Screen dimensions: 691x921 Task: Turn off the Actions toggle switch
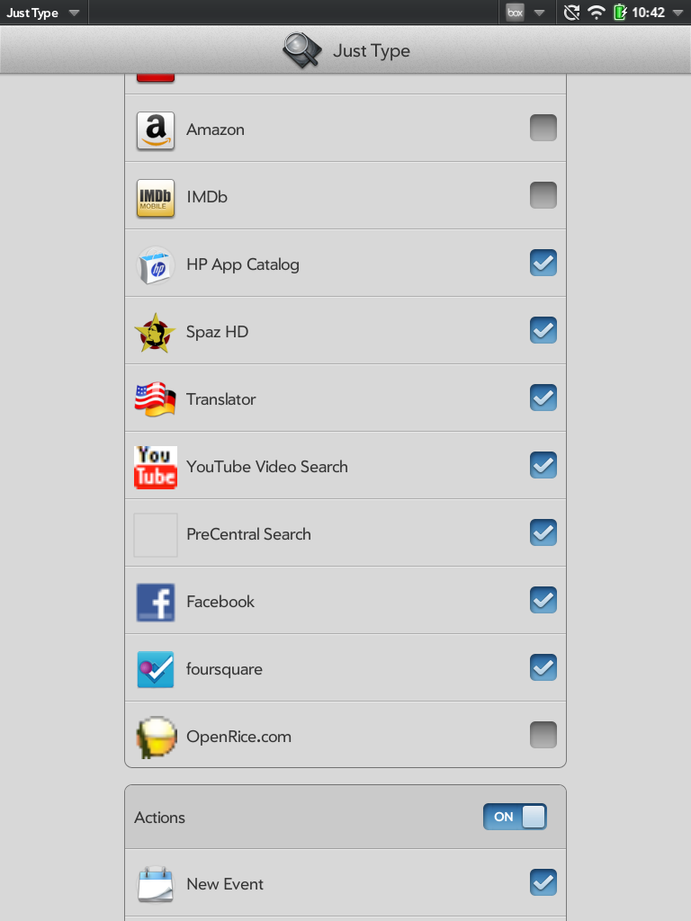[515, 817]
